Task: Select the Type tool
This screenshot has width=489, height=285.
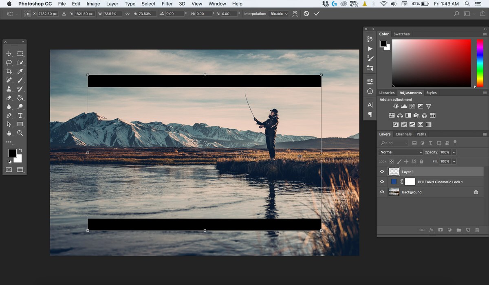Action: (x=20, y=116)
